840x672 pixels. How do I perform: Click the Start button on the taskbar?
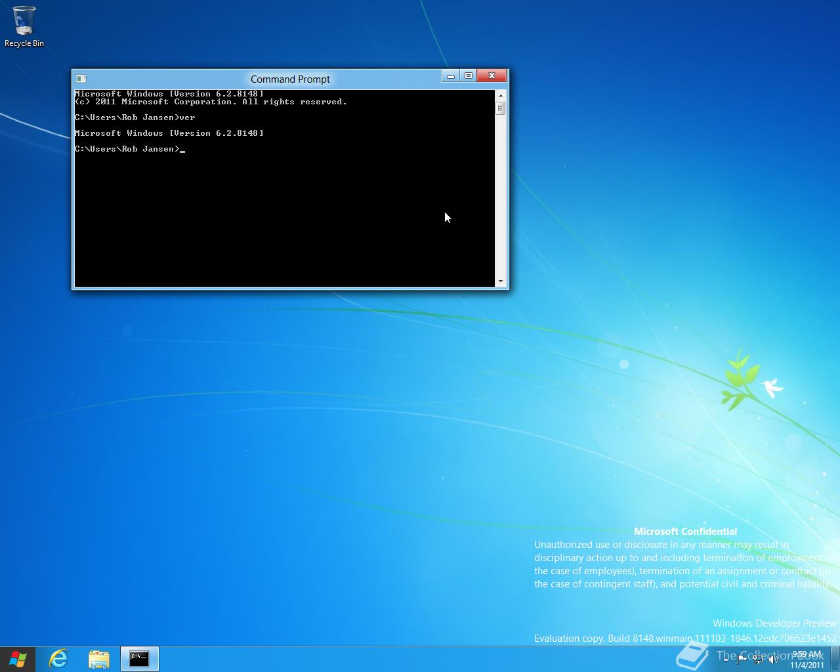click(18, 659)
